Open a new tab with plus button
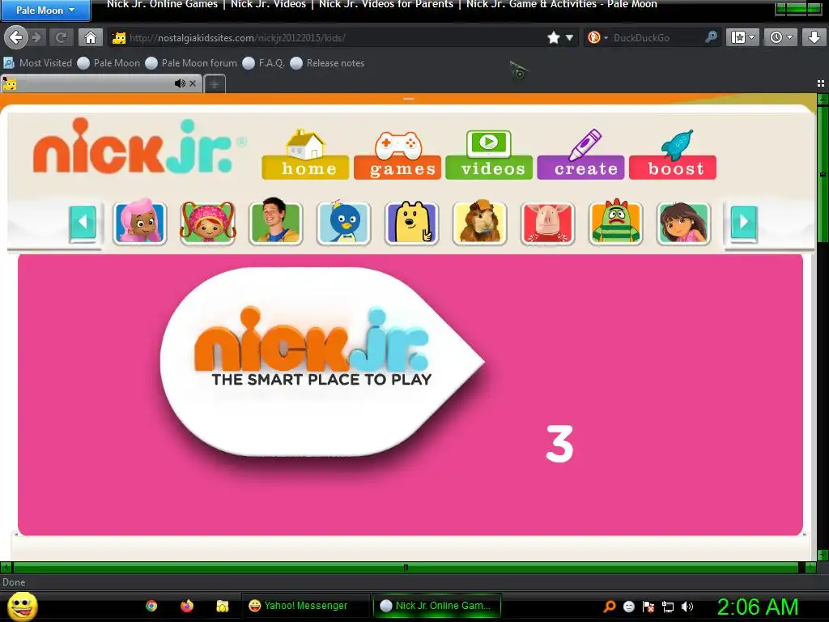 [x=215, y=84]
